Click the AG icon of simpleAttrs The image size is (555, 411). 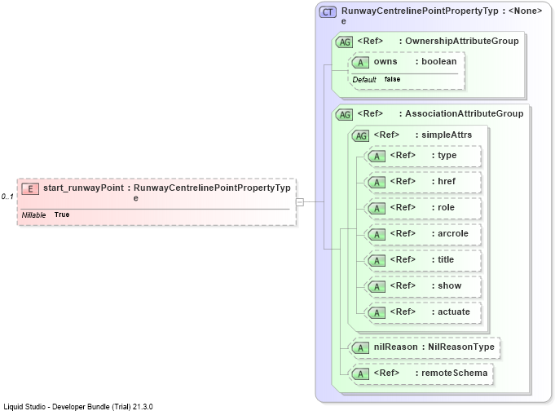[x=360, y=135]
